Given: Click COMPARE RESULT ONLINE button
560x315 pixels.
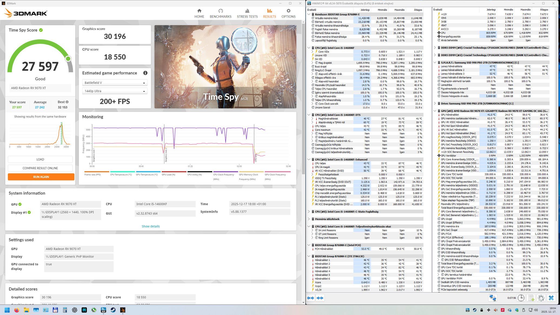Looking at the screenshot, I should (40, 168).
